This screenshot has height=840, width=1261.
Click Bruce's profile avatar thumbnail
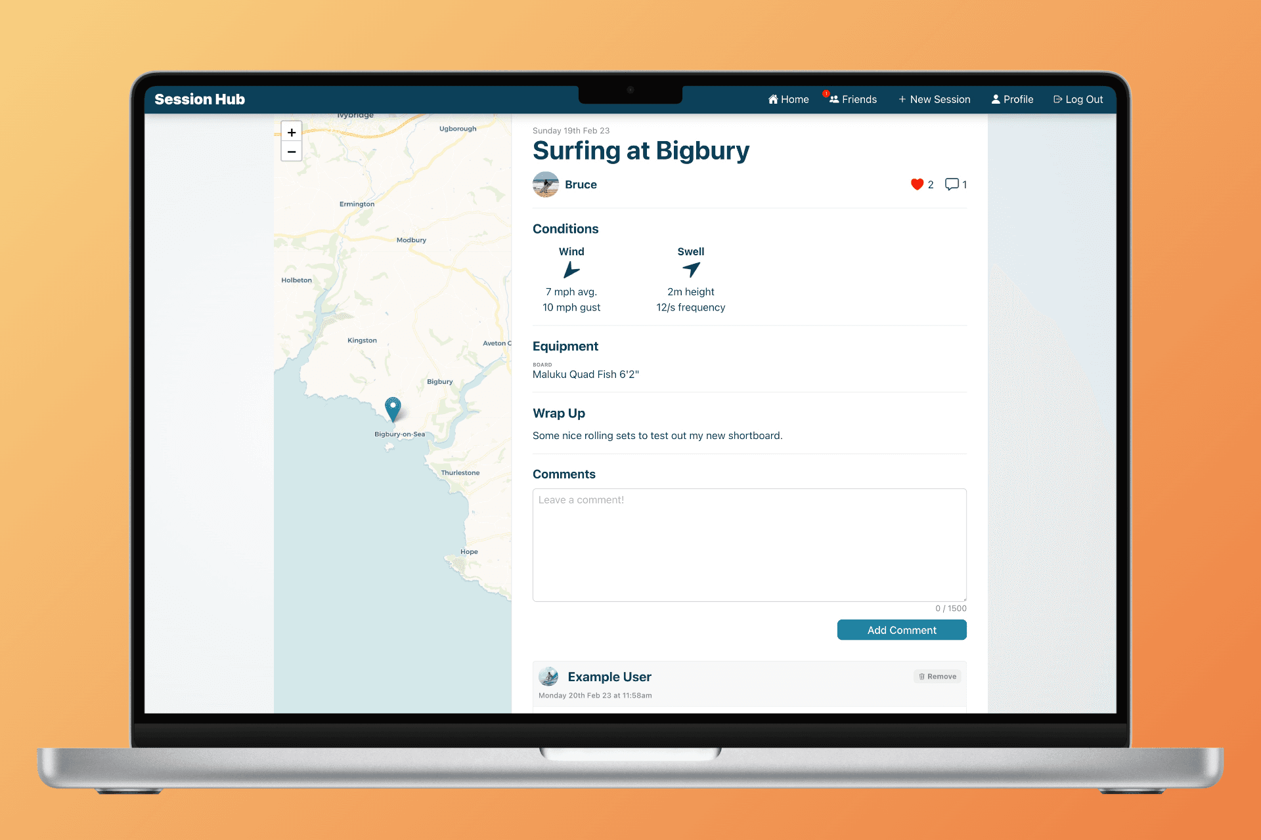click(545, 184)
